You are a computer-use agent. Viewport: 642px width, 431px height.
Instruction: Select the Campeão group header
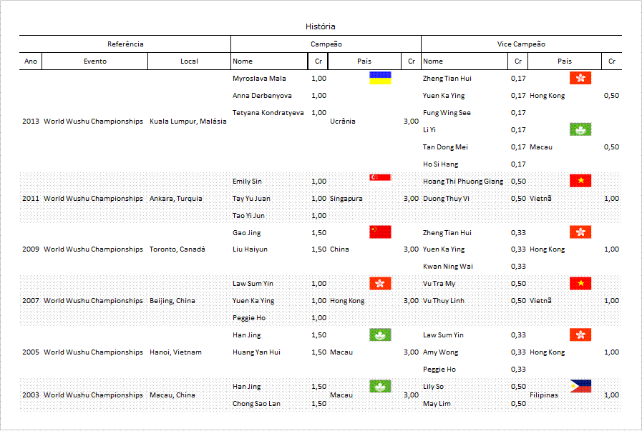click(x=326, y=44)
